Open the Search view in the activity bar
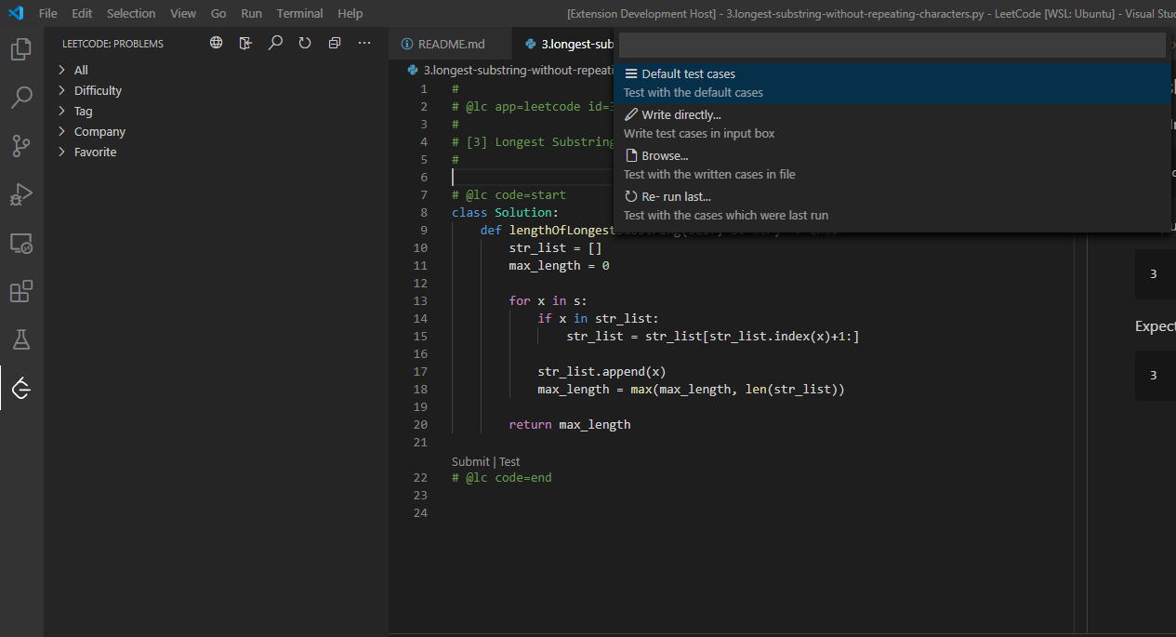 (21, 98)
